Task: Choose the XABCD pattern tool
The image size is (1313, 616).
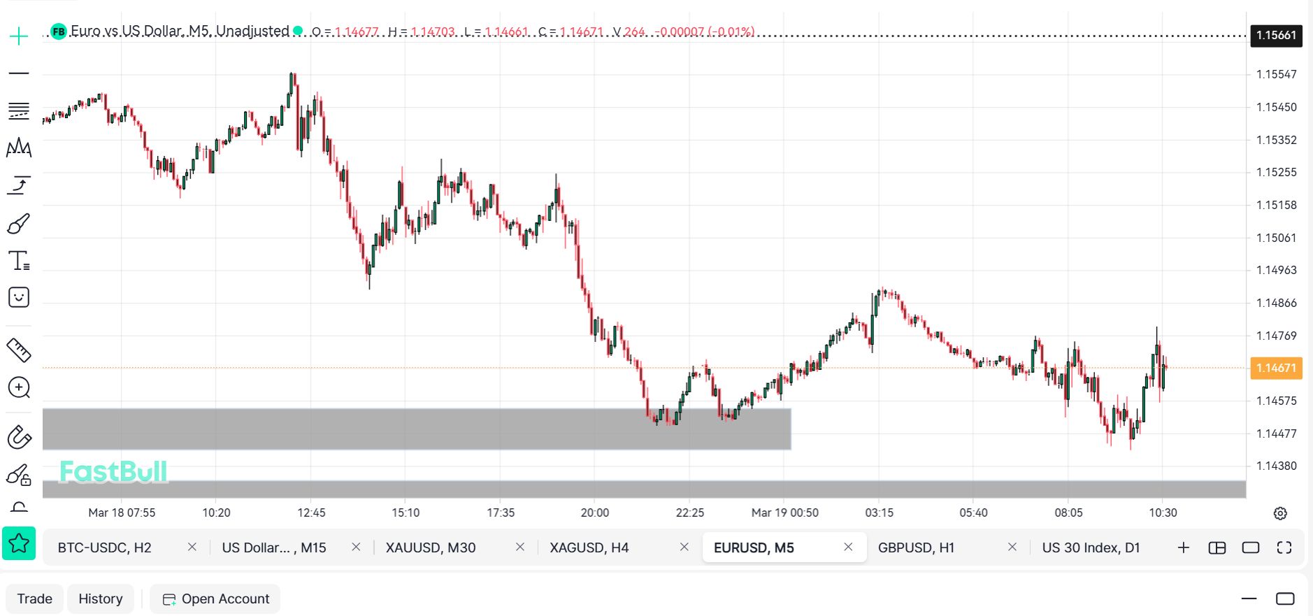Action: pos(19,148)
